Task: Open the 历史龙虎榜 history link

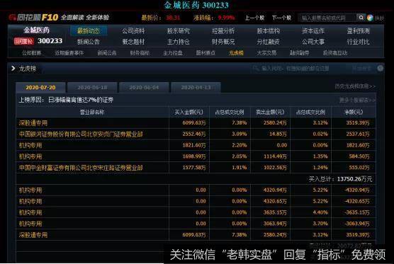Action: [x=355, y=86]
